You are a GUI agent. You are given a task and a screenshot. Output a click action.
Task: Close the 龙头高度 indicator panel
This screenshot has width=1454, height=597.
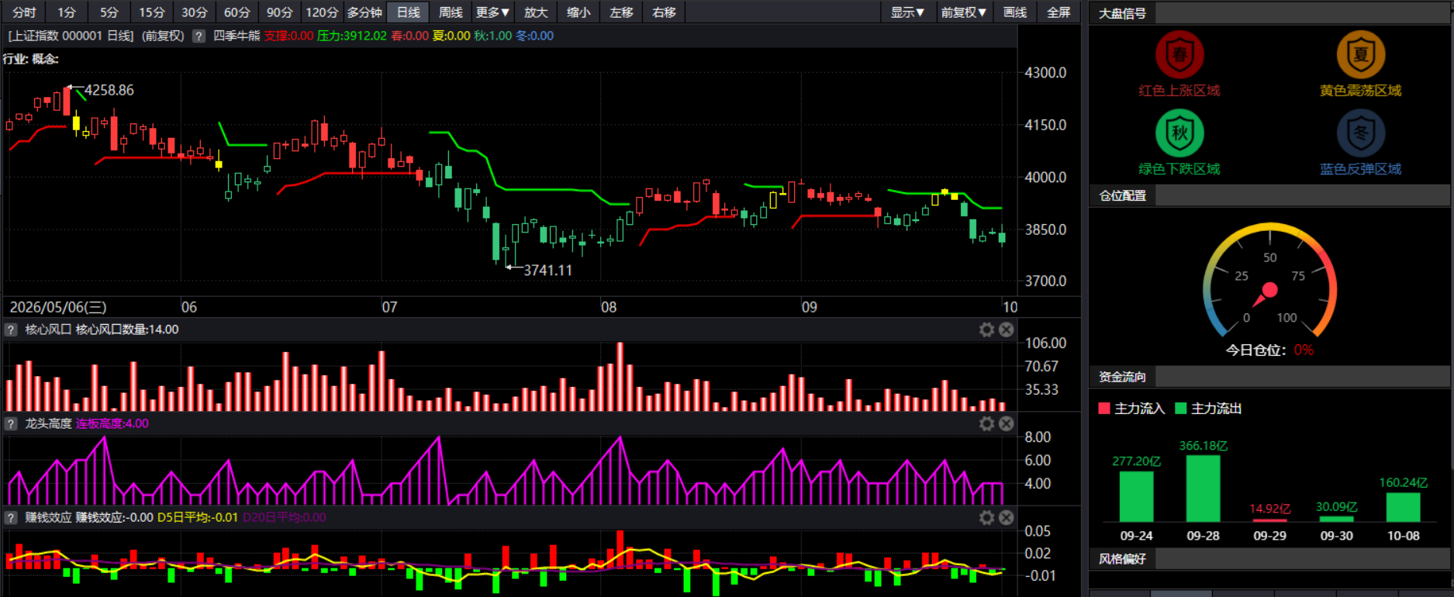coord(1006,423)
